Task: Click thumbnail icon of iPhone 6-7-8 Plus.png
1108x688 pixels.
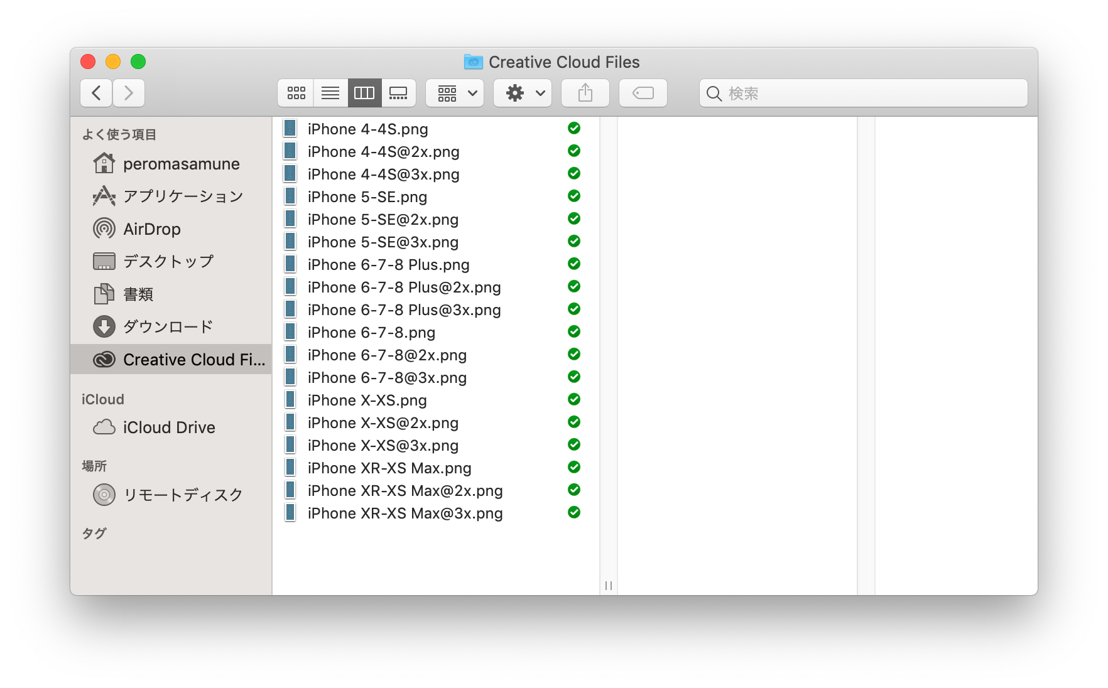Action: click(290, 264)
